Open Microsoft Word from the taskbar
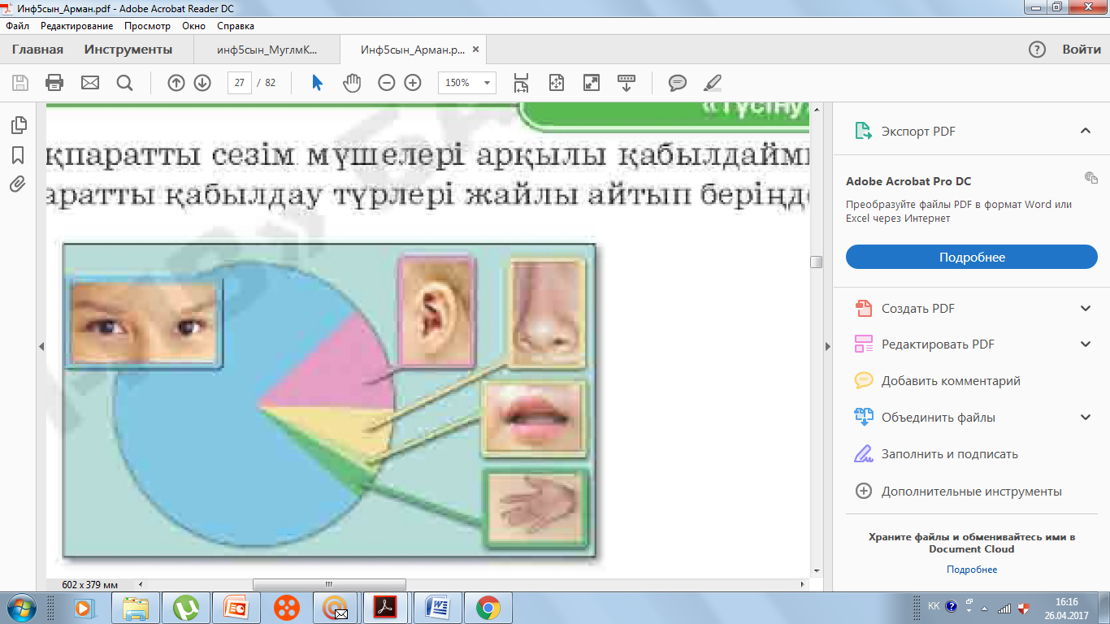Viewport: 1110px width, 624px height. [439, 607]
